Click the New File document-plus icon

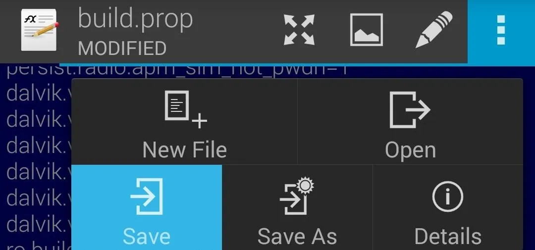click(x=186, y=109)
